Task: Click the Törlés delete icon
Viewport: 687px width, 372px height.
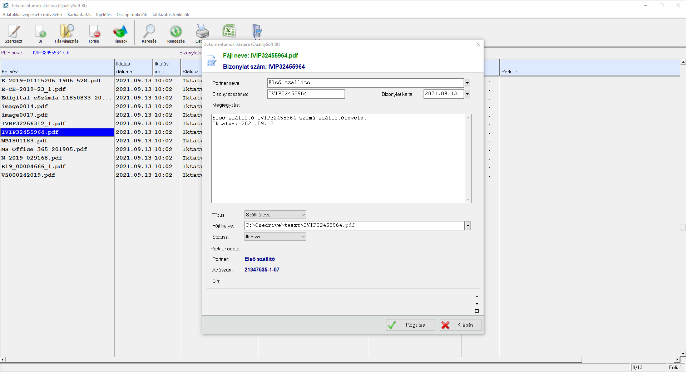Action: pyautogui.click(x=94, y=32)
